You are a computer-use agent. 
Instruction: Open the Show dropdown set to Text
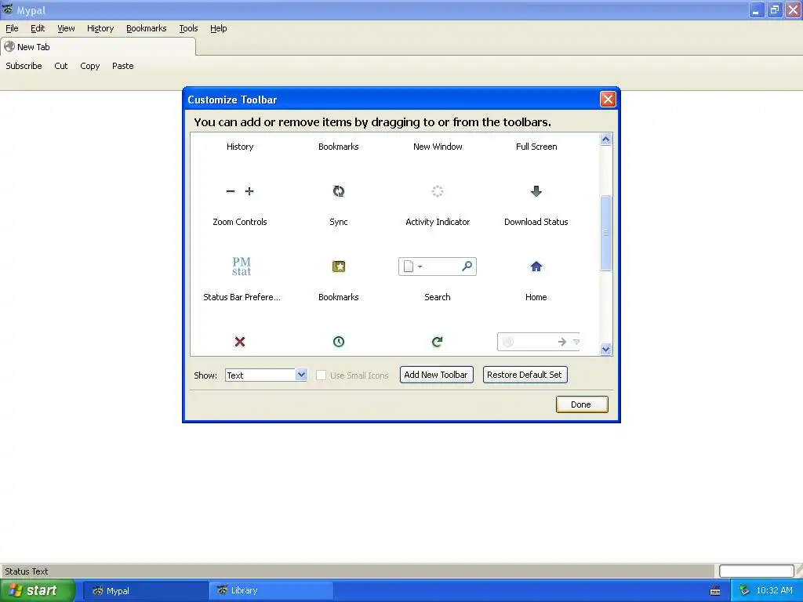tap(267, 375)
